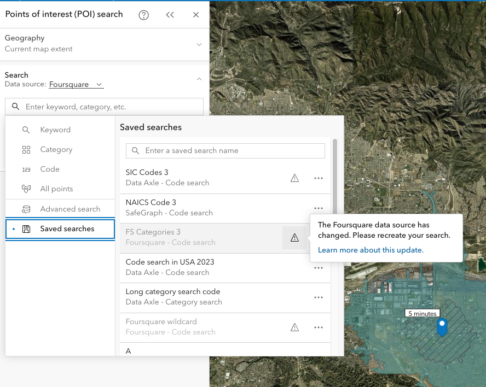
Task: Click the Advanced search icon
Action: pyautogui.click(x=26, y=209)
